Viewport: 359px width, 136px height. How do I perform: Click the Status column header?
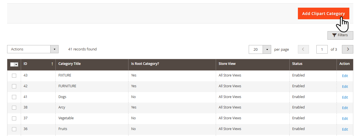[x=297, y=64]
